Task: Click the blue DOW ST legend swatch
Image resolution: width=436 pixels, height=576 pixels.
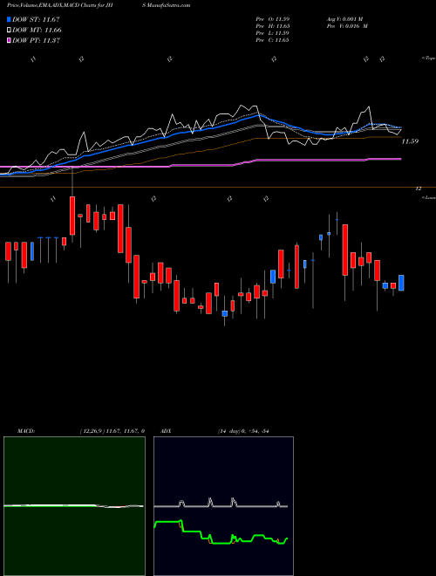Action: point(9,19)
